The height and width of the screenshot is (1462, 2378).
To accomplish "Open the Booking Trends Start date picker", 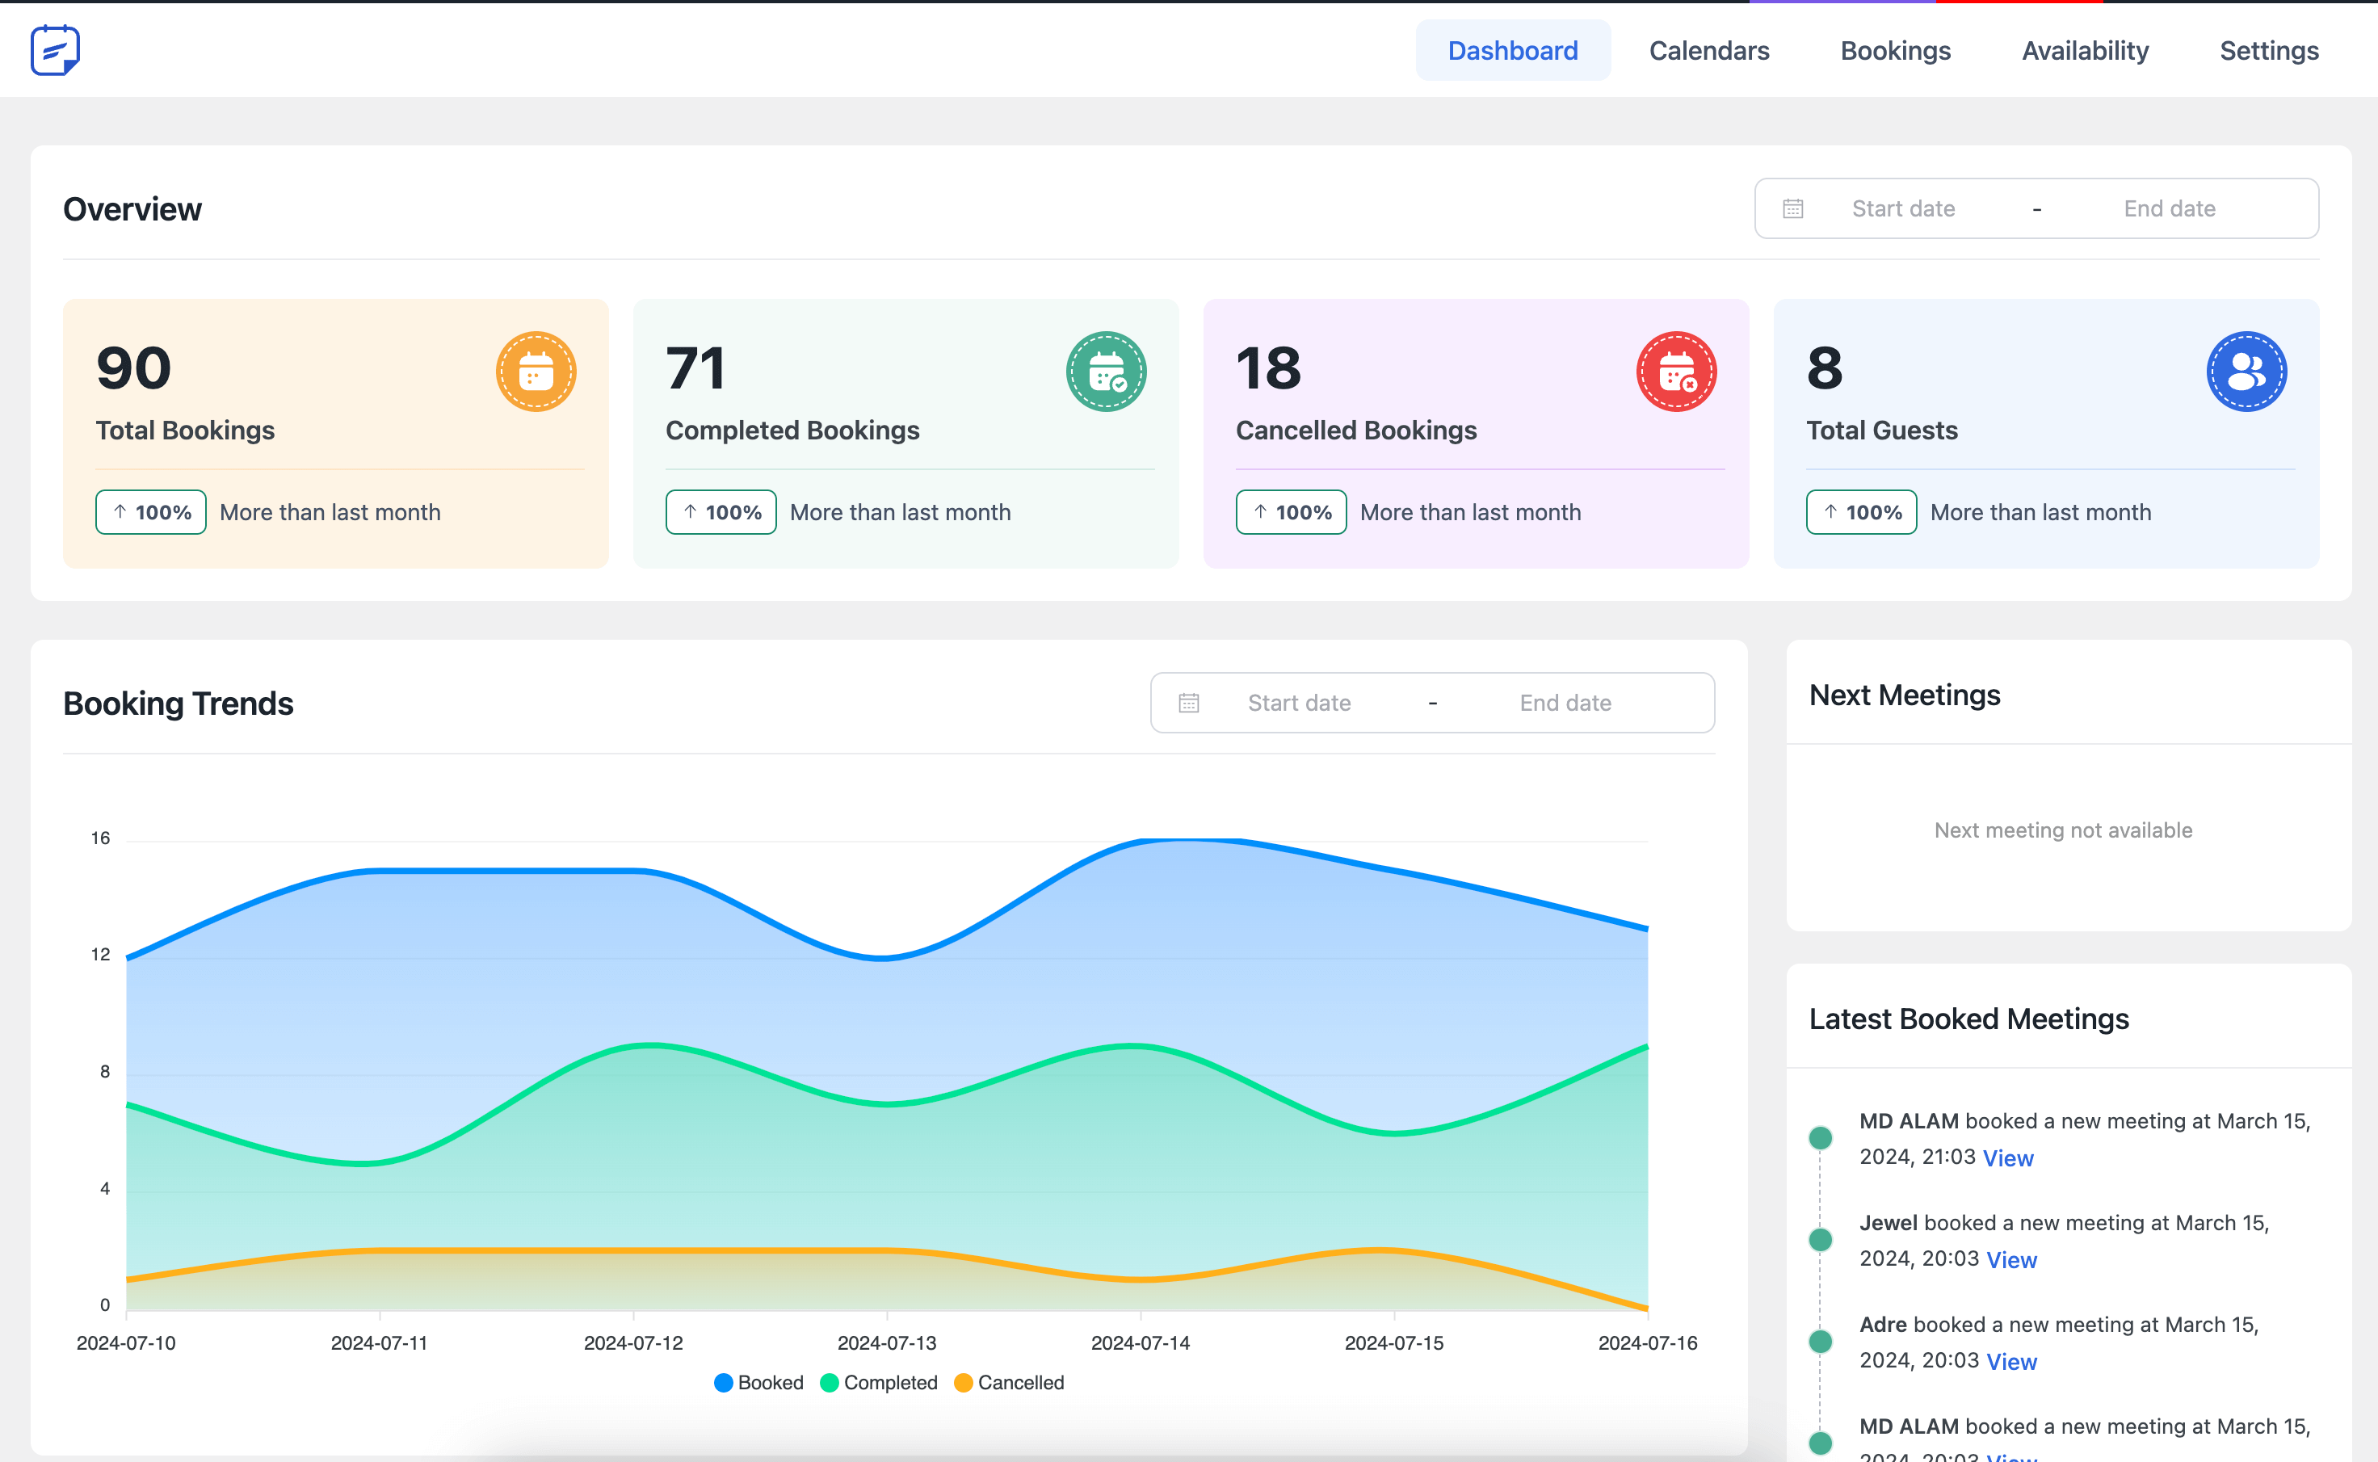I will [x=1299, y=703].
